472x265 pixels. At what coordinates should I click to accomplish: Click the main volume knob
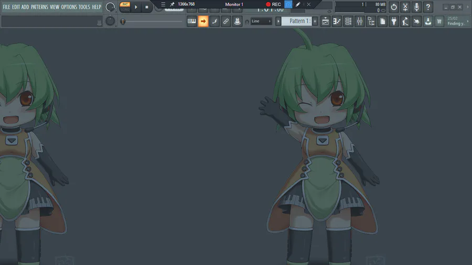click(110, 7)
